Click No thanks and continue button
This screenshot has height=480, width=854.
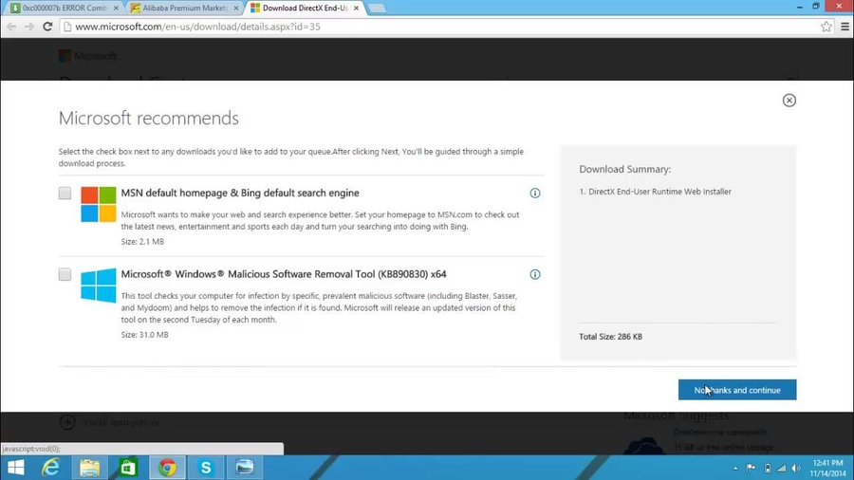[736, 390]
